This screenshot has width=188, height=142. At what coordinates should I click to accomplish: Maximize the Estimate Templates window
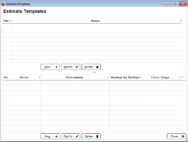pos(175,4)
